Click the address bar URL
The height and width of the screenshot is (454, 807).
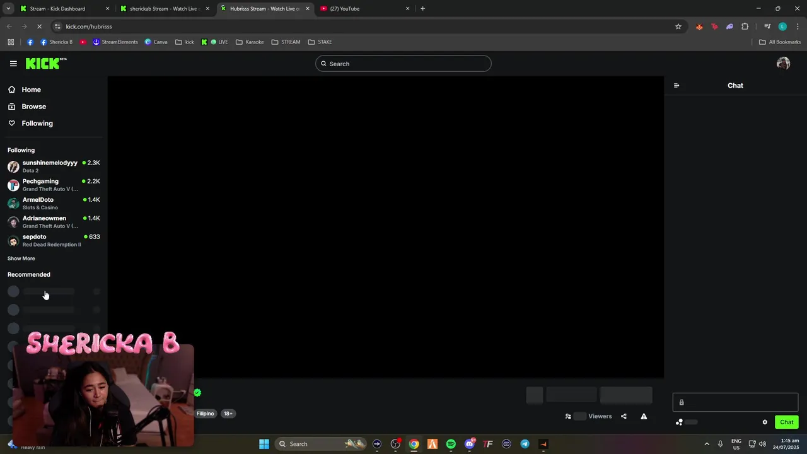point(89,26)
